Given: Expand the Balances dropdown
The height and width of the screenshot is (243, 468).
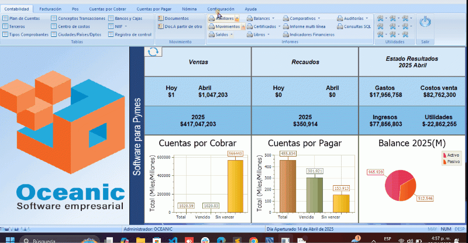Looking at the screenshot, I should [x=260, y=19].
